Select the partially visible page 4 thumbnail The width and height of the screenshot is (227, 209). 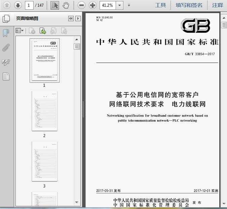click(x=45, y=199)
